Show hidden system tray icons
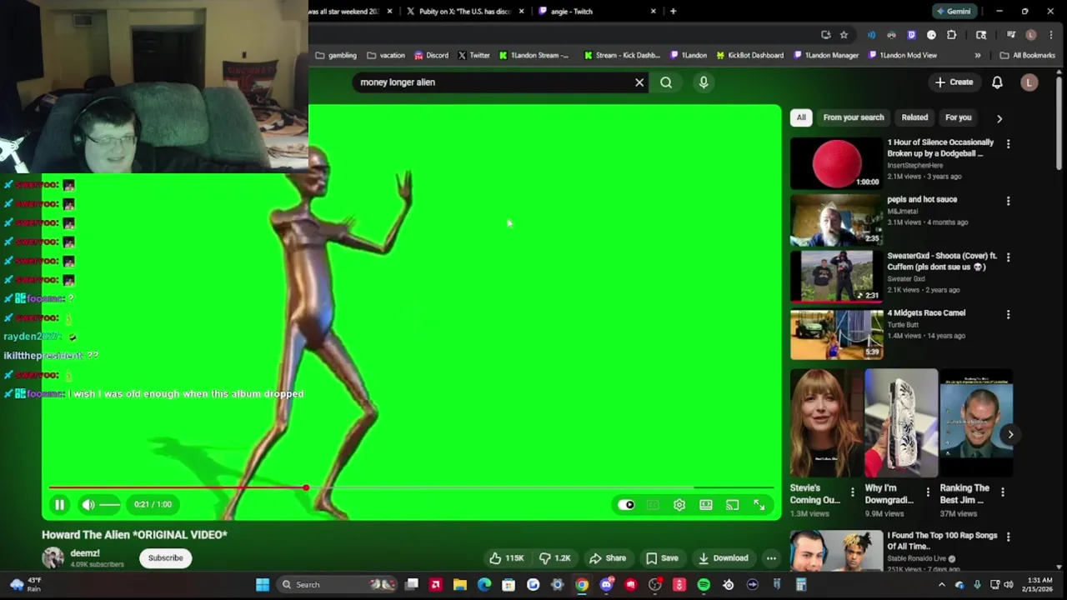Viewport: 1067px width, 600px height. point(942,585)
